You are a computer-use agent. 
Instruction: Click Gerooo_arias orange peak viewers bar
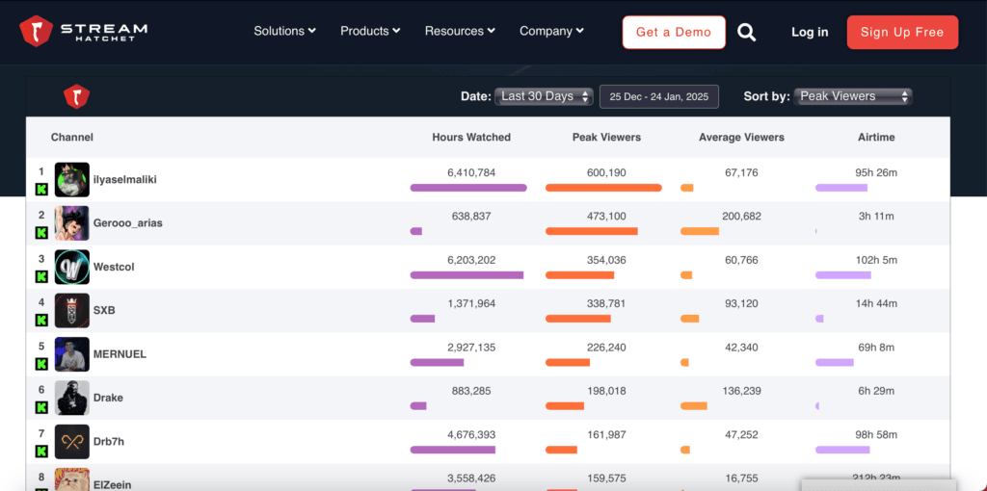(592, 231)
